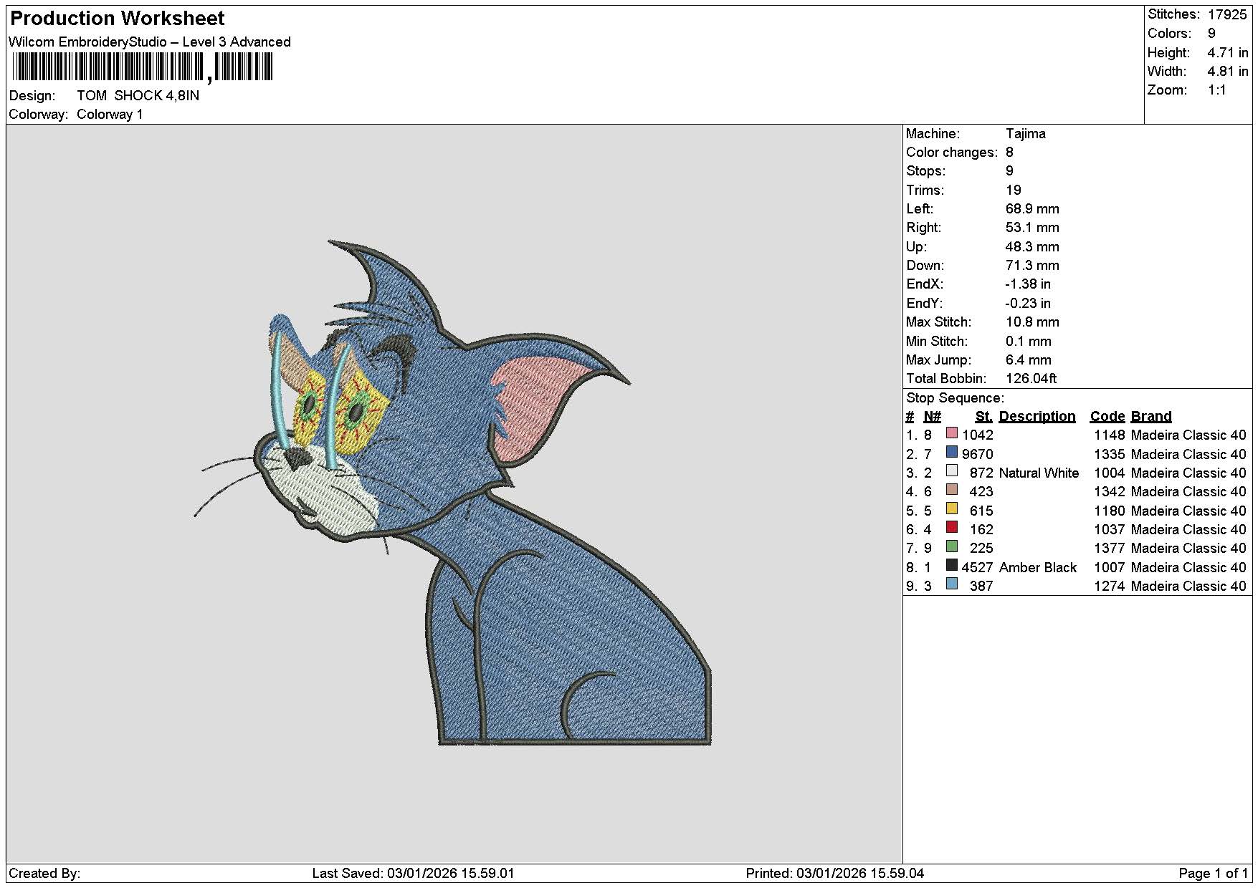
Task: Click the blue swatch for thread 9670
Action: pos(952,453)
